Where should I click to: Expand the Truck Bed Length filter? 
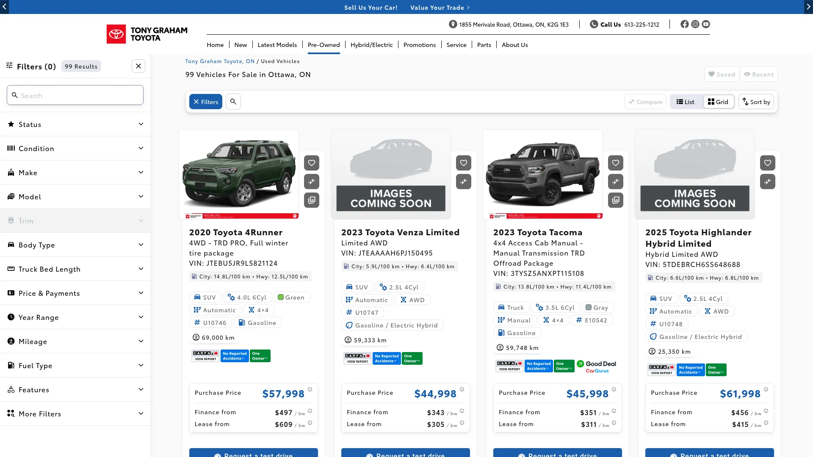tap(75, 269)
